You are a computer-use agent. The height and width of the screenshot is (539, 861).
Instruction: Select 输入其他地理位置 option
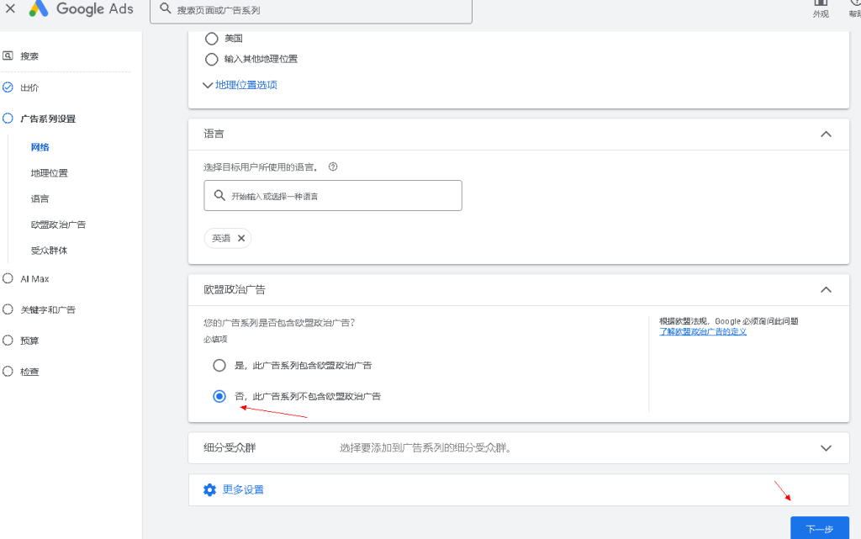[211, 59]
